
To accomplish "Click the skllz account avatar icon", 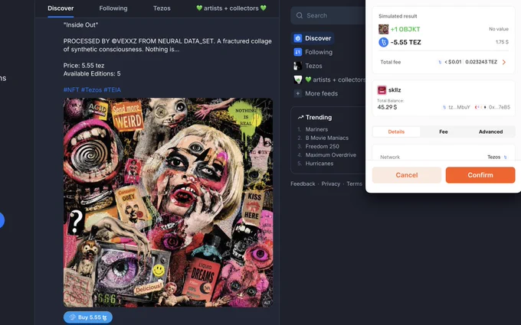I will (382, 90).
